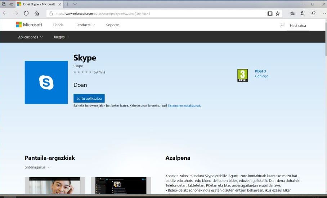Viewport: 327px width, 198px height.
Task: Close the Erosi Skype tab
Action: 60,4
